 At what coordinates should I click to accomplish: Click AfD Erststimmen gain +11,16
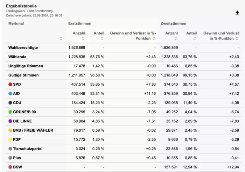coord(150,93)
